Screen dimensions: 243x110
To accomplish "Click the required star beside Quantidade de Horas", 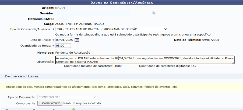I will pos(53,46).
